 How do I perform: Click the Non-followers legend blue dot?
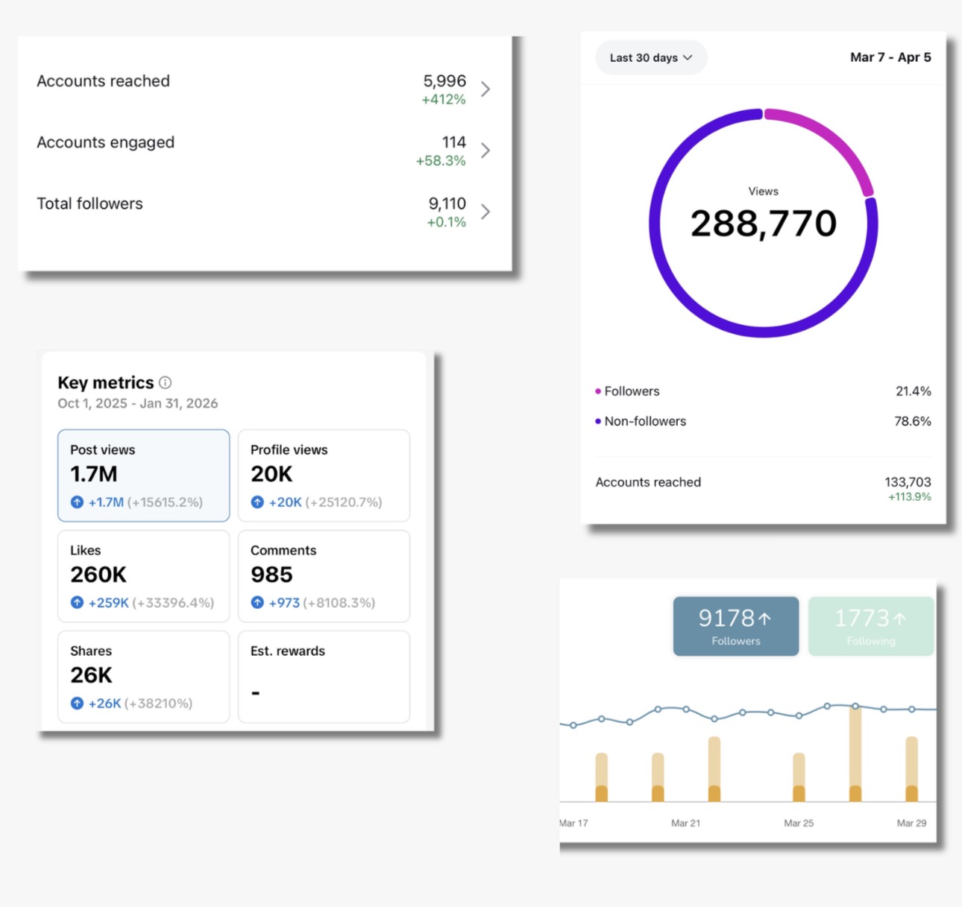tap(598, 422)
